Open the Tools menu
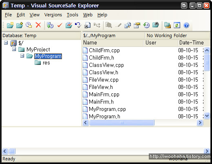 (73, 15)
